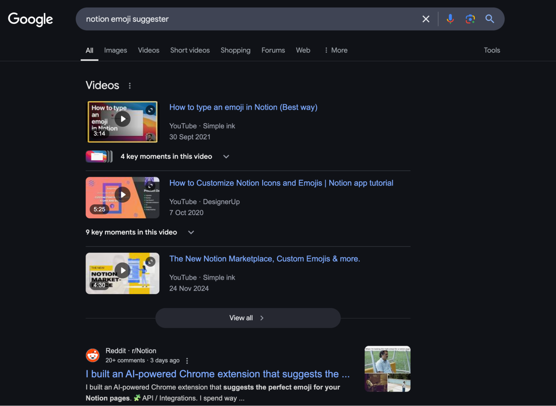This screenshot has width=556, height=406.
Task: Expand preview icon on DesignerUp video thumbnail
Action: [x=150, y=186]
